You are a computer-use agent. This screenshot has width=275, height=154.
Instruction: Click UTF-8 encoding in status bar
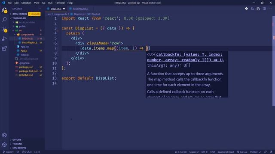tap(205, 152)
